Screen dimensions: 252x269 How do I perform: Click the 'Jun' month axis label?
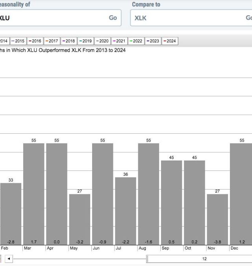click(96, 248)
